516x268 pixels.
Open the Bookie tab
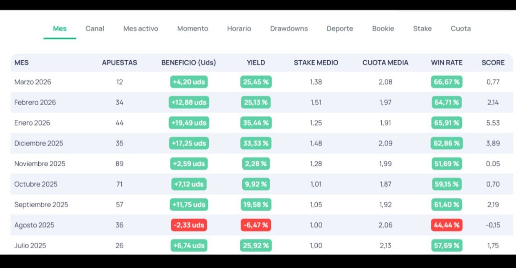pyautogui.click(x=383, y=29)
